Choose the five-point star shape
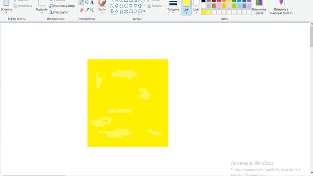The height and width of the screenshot is (176, 313). pos(121,11)
